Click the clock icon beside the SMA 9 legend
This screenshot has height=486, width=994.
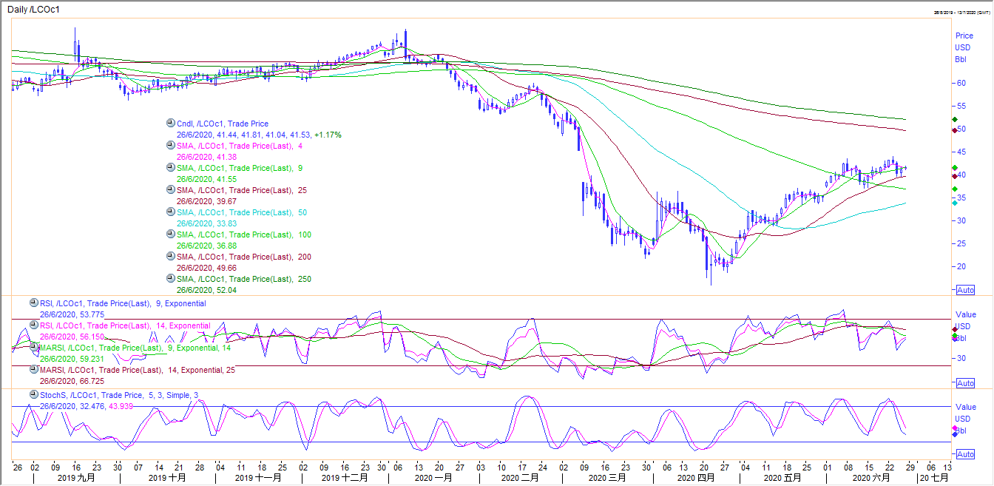(x=171, y=168)
